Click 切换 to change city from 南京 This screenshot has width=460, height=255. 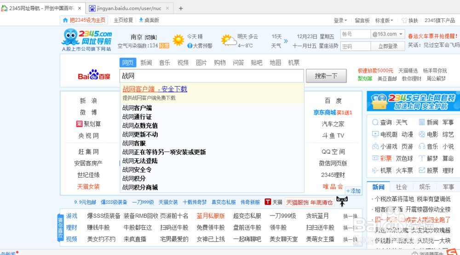pyautogui.click(x=151, y=37)
